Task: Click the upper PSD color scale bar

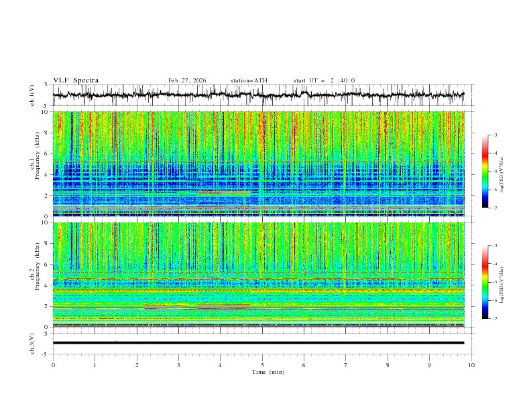Action: 485,172
